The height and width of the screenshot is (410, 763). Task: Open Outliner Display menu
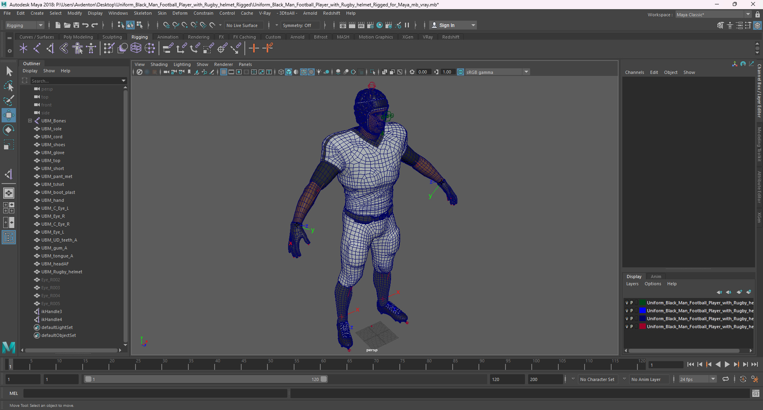click(x=30, y=71)
